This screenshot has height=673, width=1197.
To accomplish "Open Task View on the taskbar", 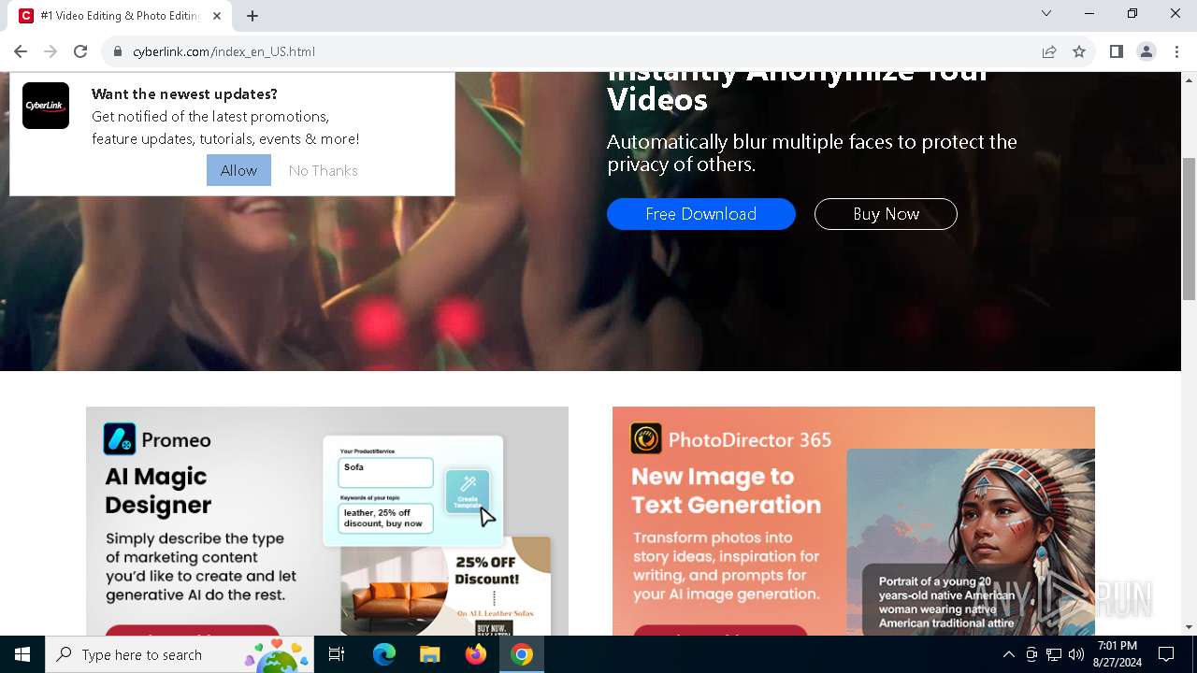I will click(337, 654).
